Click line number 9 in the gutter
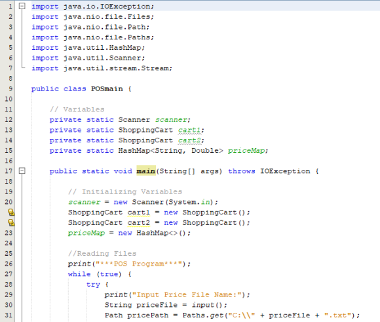380x322 pixels. tap(10, 89)
